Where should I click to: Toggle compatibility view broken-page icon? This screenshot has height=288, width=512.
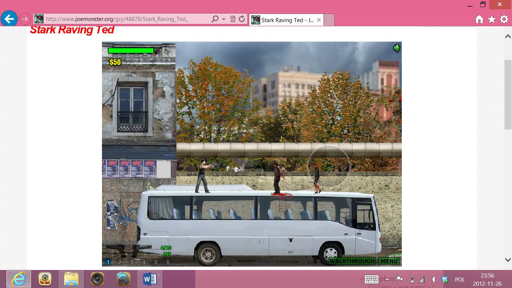233,19
